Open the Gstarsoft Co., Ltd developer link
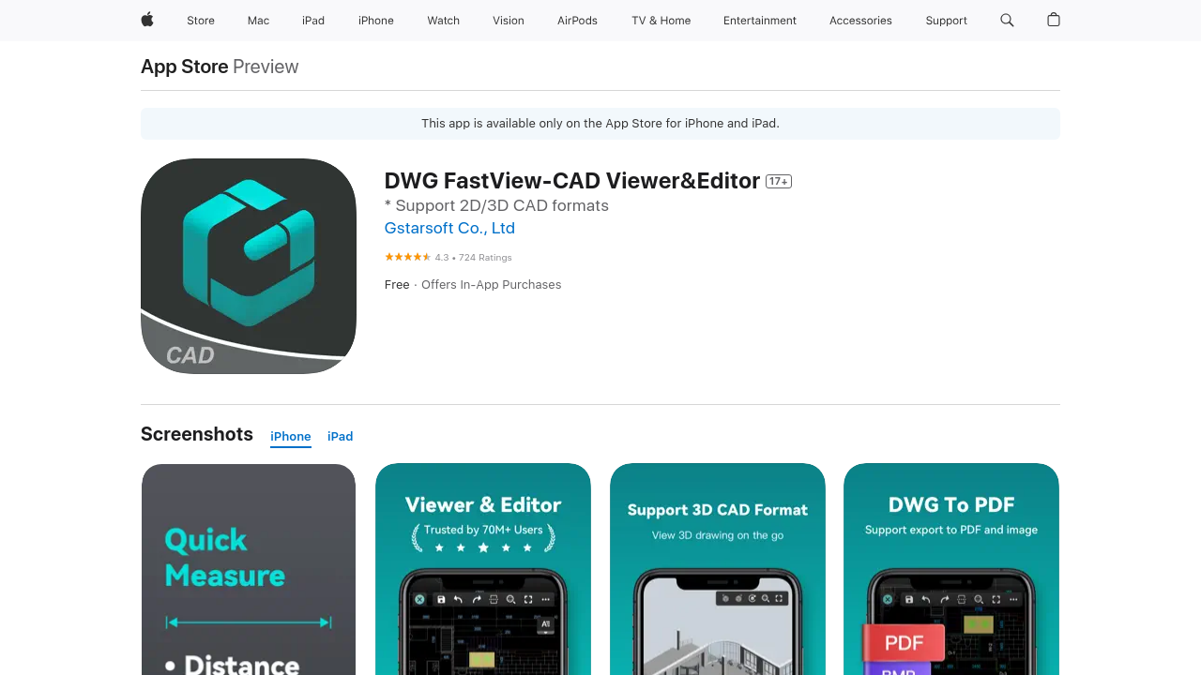Image resolution: width=1201 pixels, height=675 pixels. tap(449, 229)
